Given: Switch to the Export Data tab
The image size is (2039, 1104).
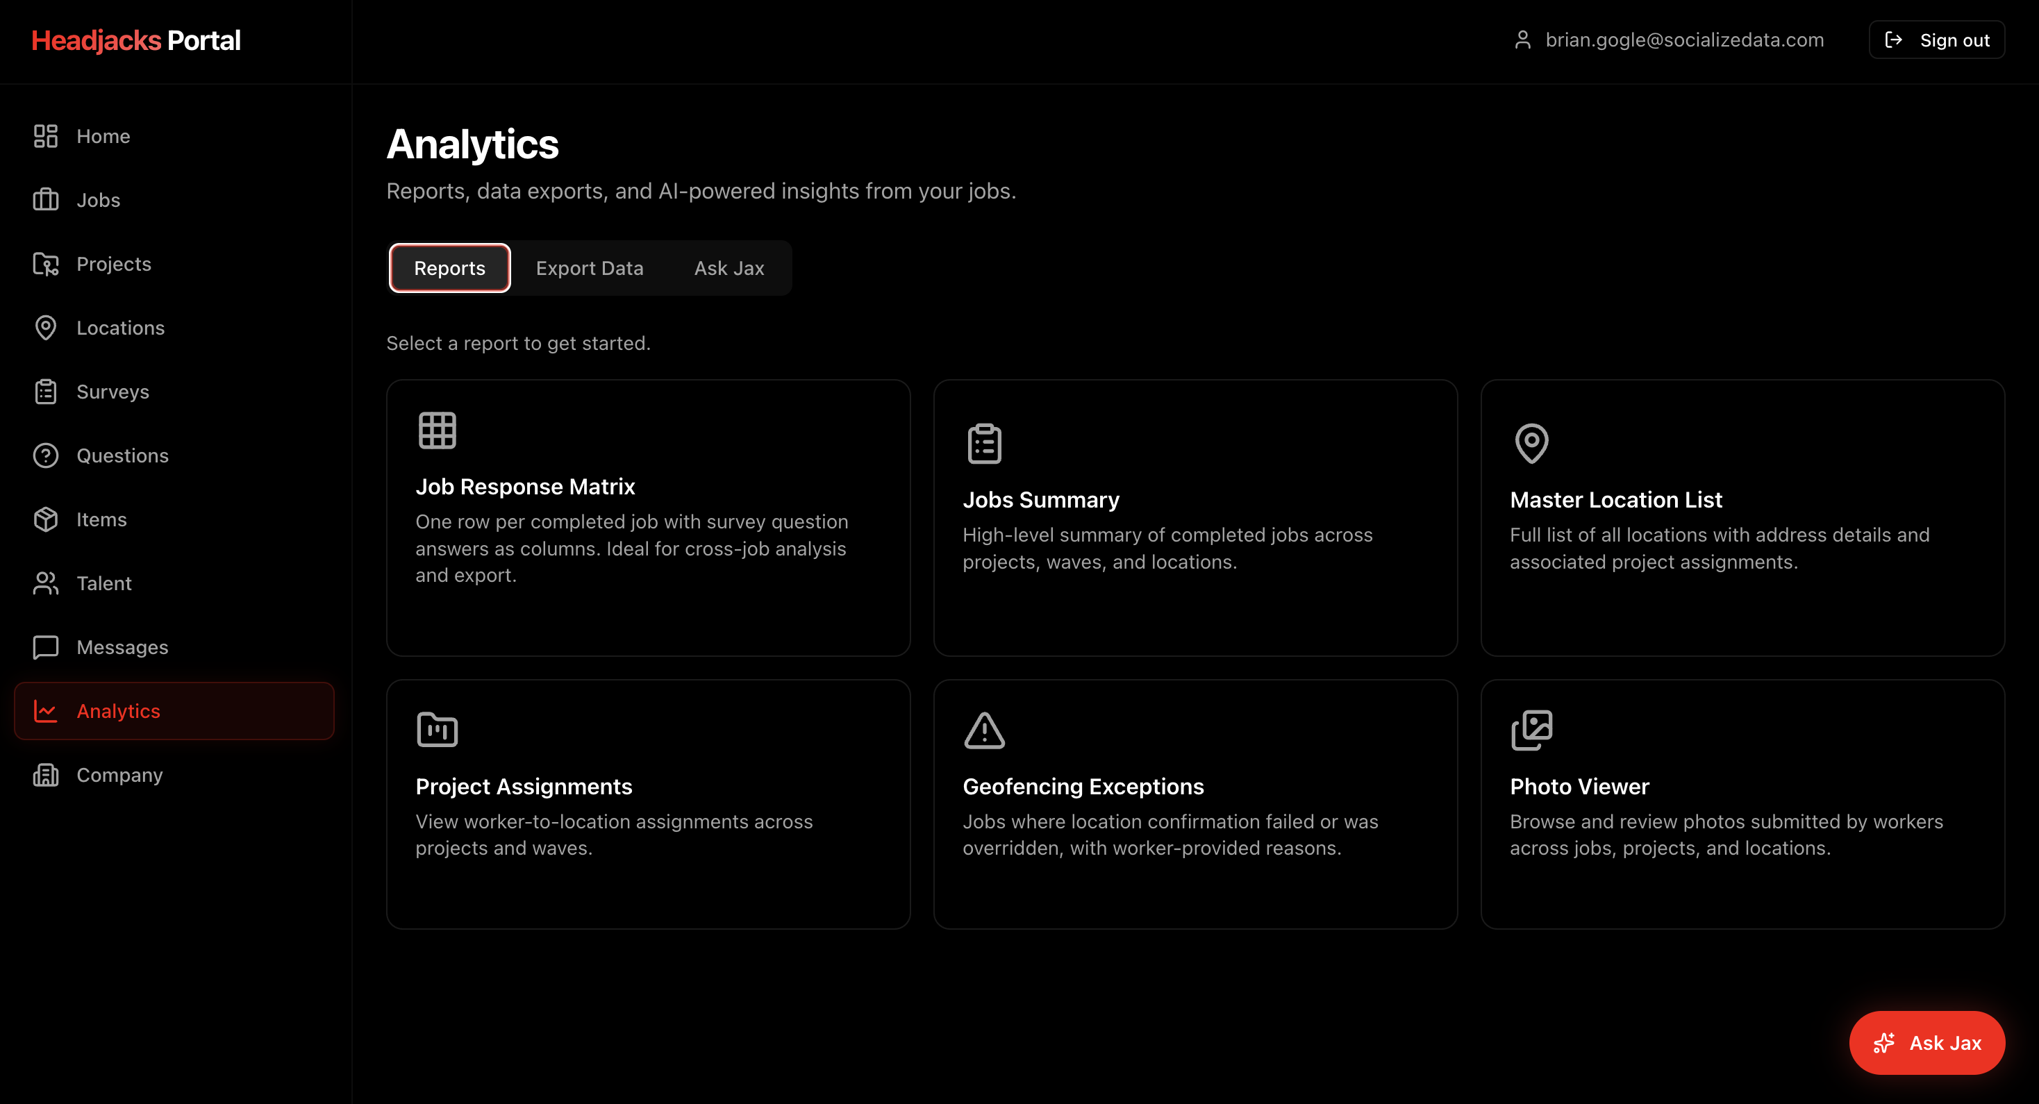Looking at the screenshot, I should click(590, 268).
